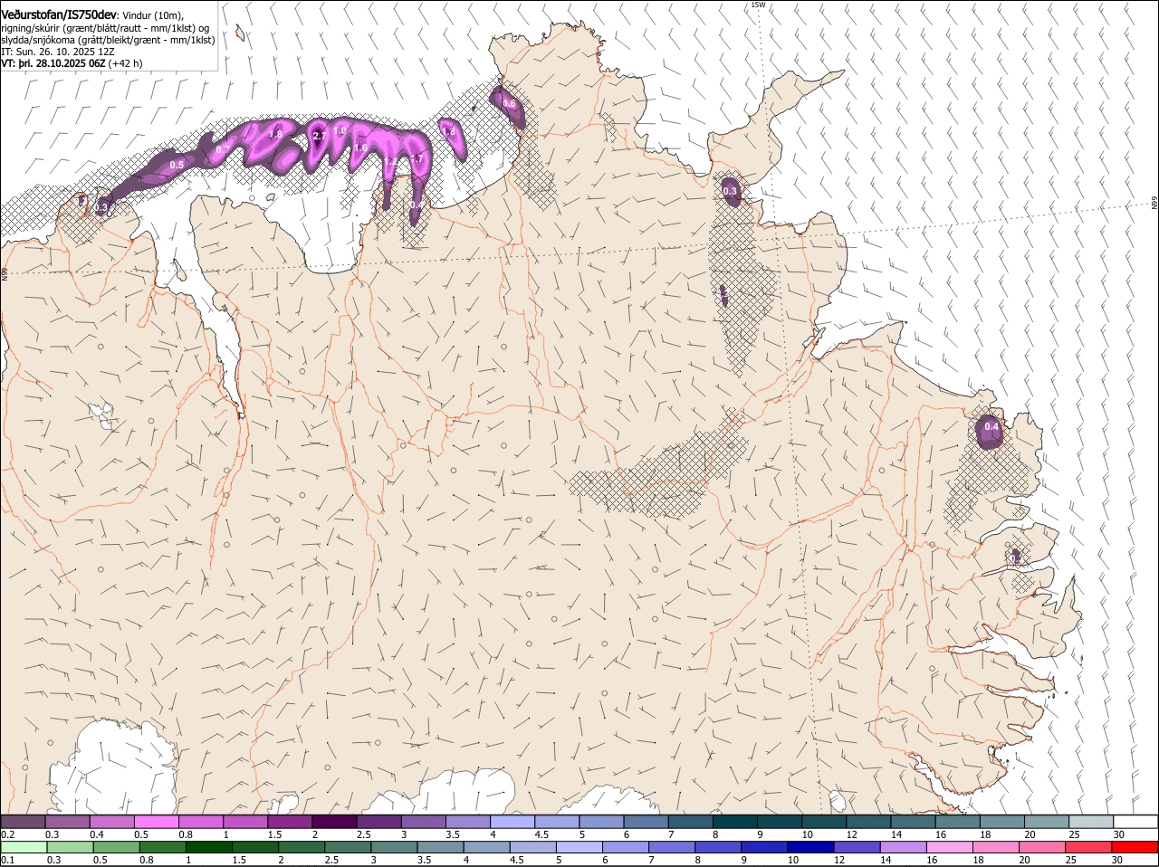This screenshot has width=1159, height=867.
Task: Click the 'Vindur (10m)' header text
Action: click(152, 15)
